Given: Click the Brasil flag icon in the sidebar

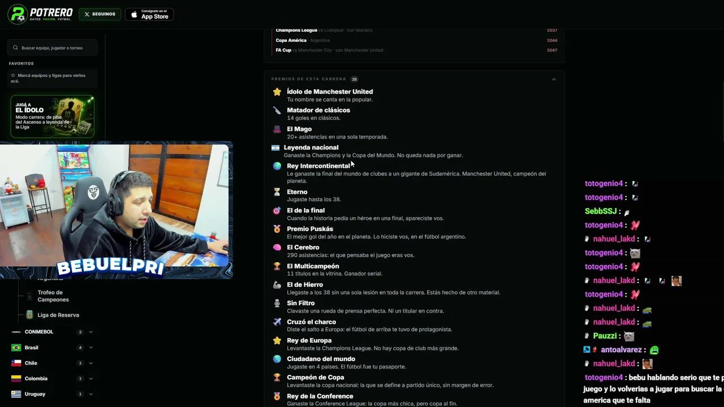Looking at the screenshot, I should tap(16, 348).
